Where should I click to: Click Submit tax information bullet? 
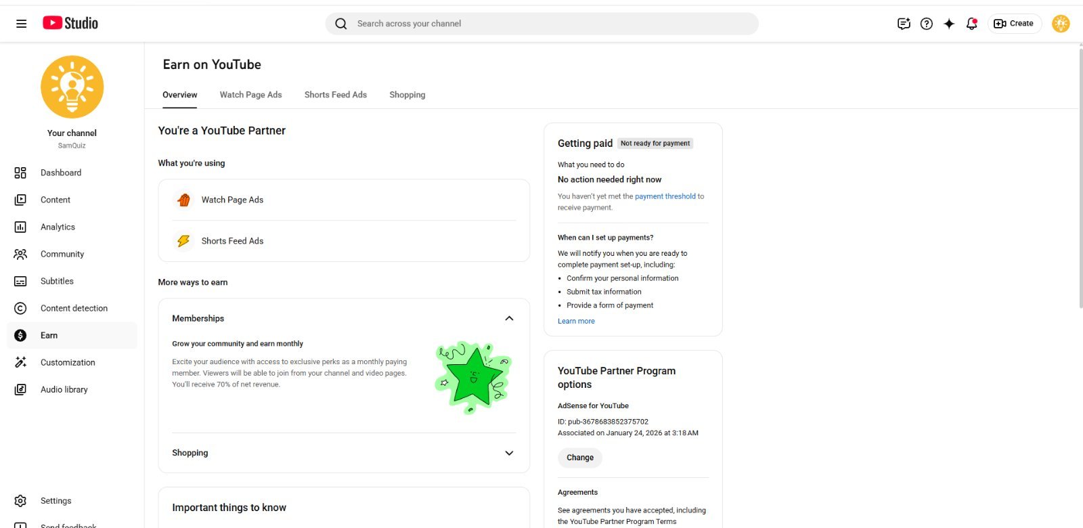tap(604, 292)
